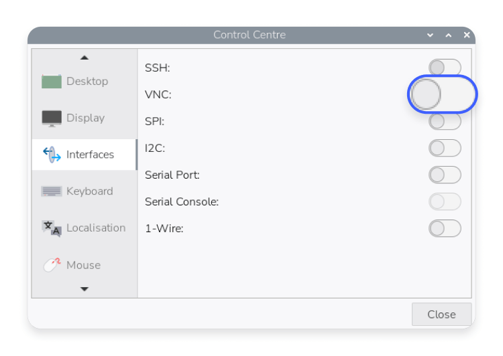Click the Interfaces arrows icon
Screen dimensions: 503x356
click(x=52, y=155)
